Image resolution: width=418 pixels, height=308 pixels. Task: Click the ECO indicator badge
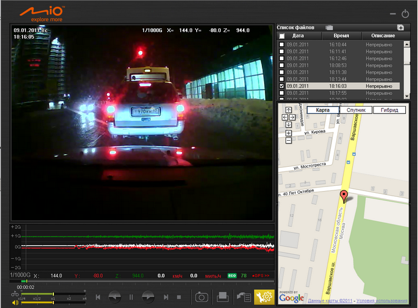(232, 276)
